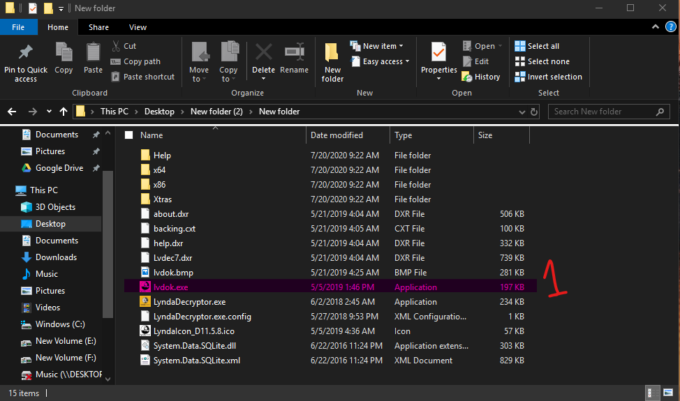This screenshot has height=401, width=680.
Task: Choose Select all in ribbon
Action: (537, 46)
